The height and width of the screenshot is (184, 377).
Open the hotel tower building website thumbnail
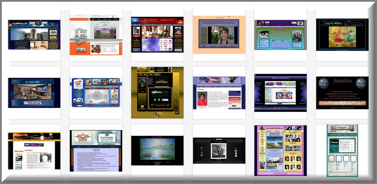[x=34, y=35]
